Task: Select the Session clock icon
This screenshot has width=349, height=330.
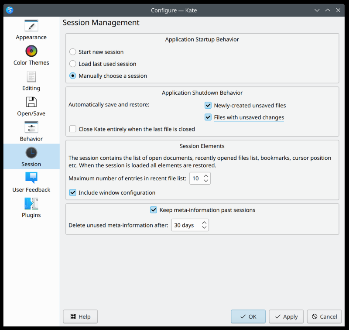Action: (x=31, y=153)
